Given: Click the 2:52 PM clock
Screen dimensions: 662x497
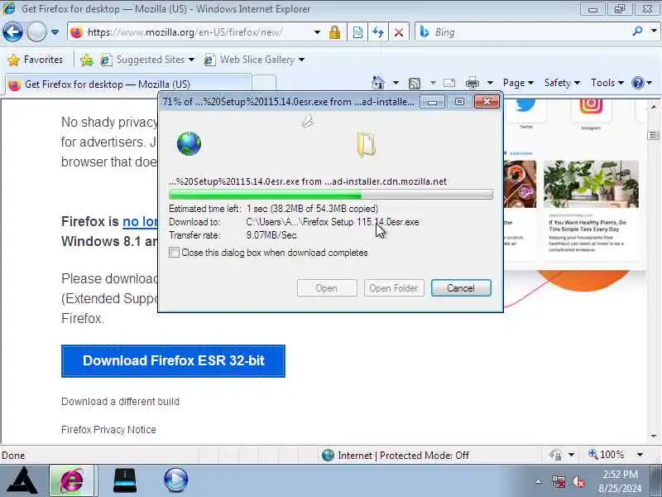Looking at the screenshot, I should click(620, 475).
